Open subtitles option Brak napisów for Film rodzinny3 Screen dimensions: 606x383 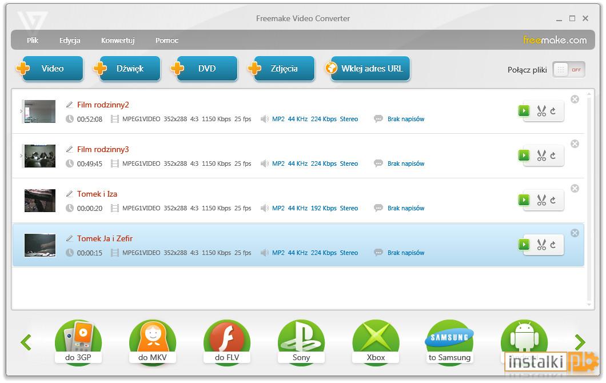pyautogui.click(x=406, y=163)
